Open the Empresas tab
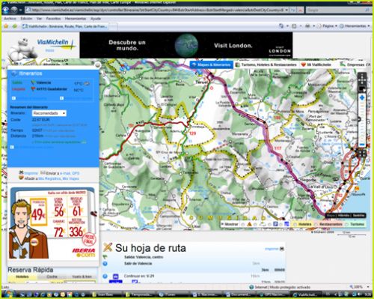Screen dimensions: 374x299 coord(353,64)
